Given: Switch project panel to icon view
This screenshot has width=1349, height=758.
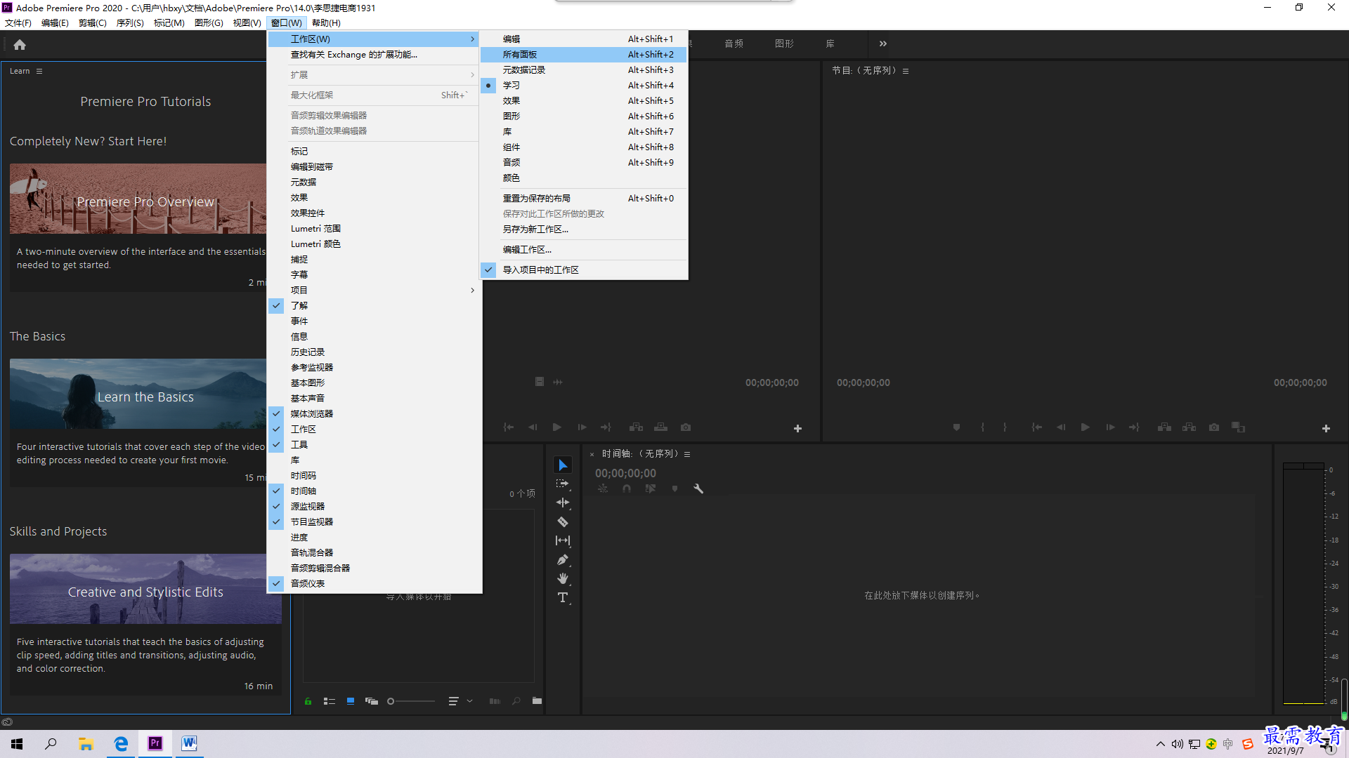Looking at the screenshot, I should tap(350, 700).
